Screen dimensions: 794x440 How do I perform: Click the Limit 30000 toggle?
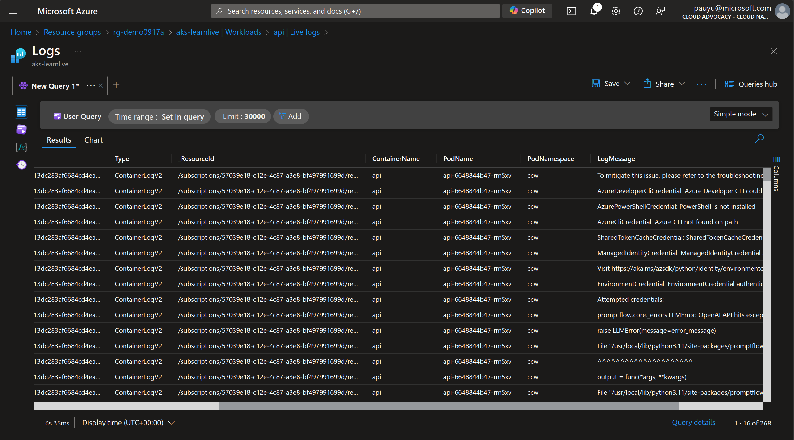(x=243, y=116)
